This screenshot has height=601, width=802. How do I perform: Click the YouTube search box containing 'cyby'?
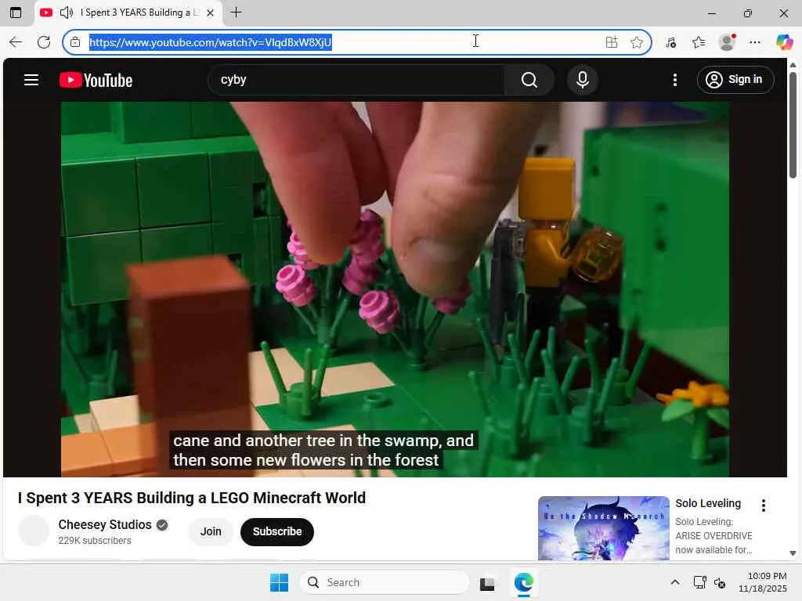click(x=356, y=80)
